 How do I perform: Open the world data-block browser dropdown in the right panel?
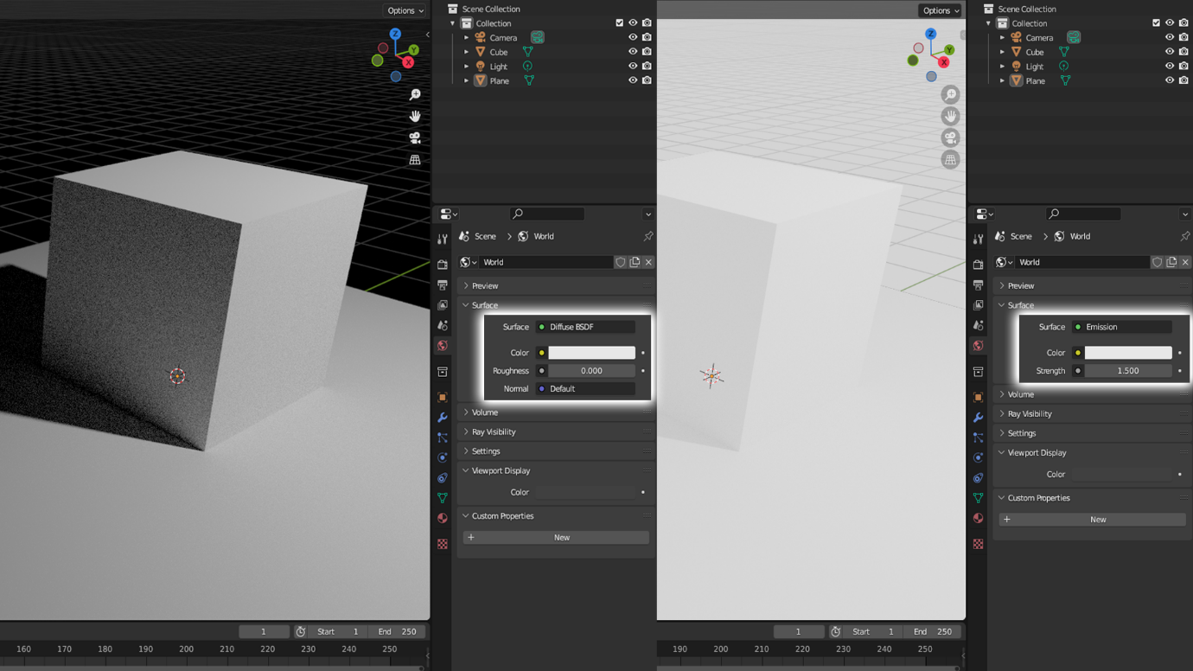(x=1004, y=262)
